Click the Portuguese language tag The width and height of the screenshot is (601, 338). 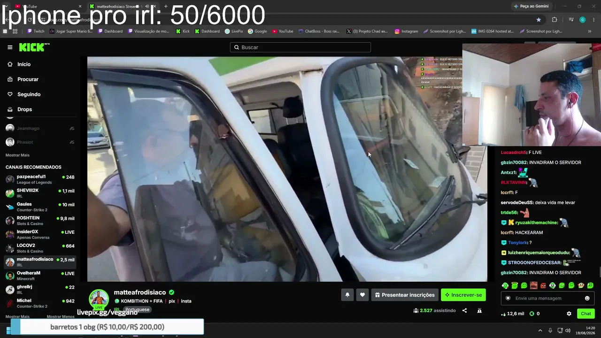pos(137,310)
